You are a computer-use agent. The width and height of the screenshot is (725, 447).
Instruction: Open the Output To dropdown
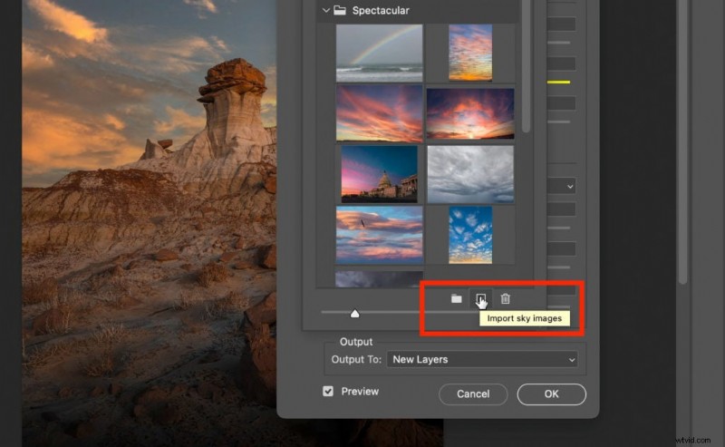[482, 360]
